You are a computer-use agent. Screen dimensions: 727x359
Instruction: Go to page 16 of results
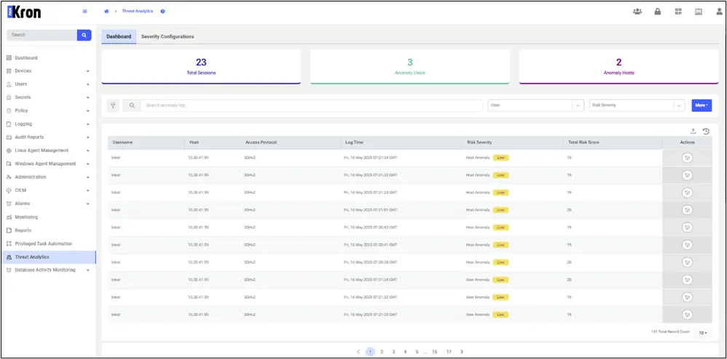(434, 352)
